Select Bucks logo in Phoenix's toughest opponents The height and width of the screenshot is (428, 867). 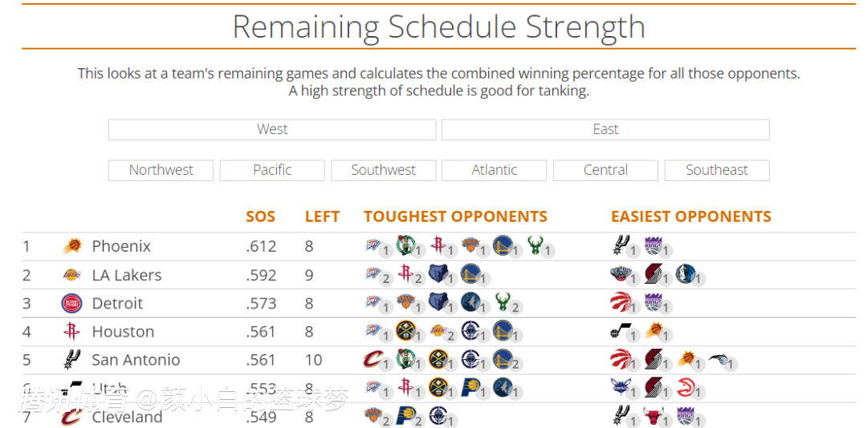535,245
